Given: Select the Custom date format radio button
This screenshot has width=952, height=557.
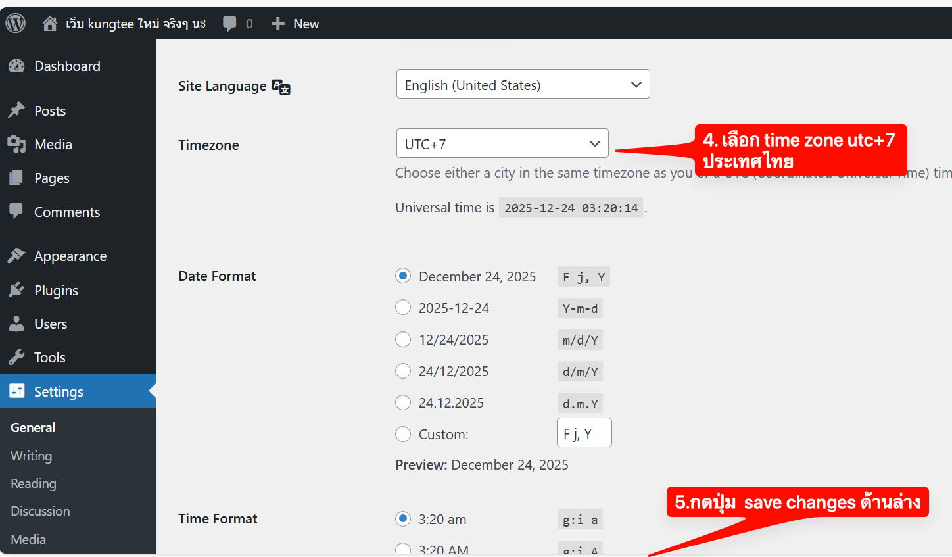Looking at the screenshot, I should (403, 434).
